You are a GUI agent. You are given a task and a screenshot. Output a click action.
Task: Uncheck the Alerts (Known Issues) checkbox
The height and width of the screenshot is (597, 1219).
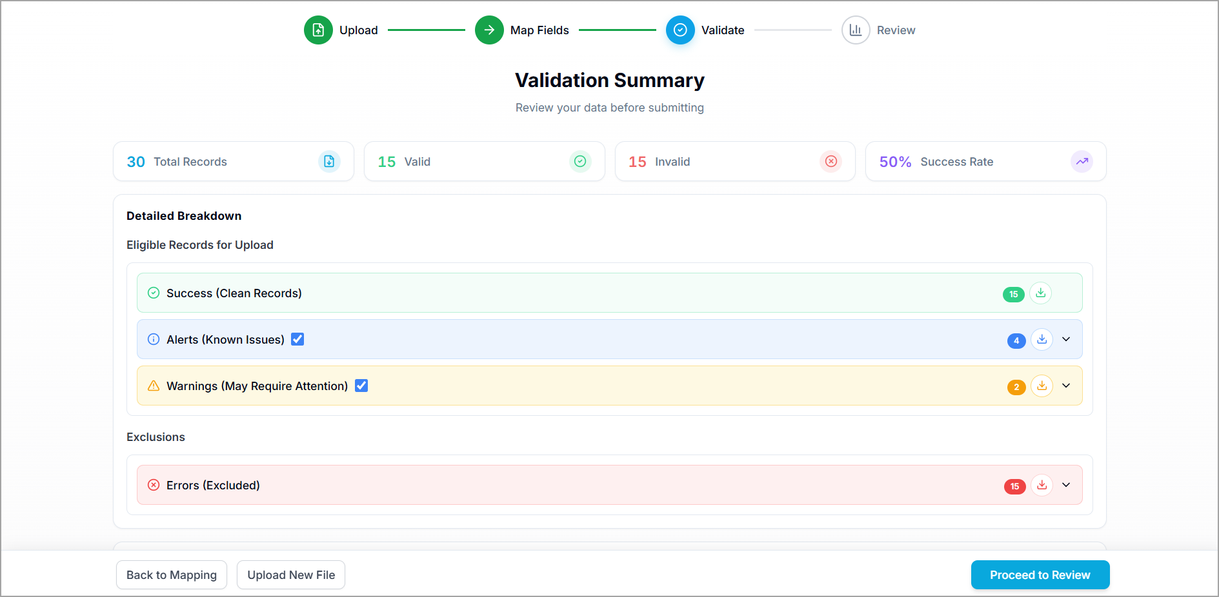click(297, 339)
